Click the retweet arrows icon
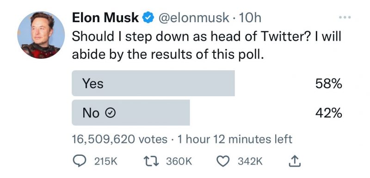The height and width of the screenshot is (178, 370). point(152,161)
